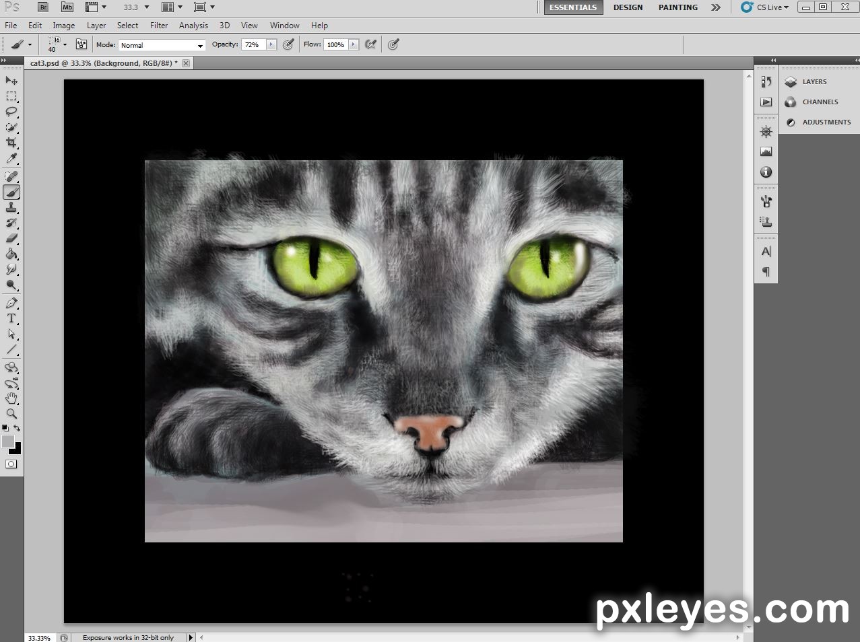Image resolution: width=860 pixels, height=642 pixels.
Task: Select the Eyedropper tool
Action: (11, 158)
